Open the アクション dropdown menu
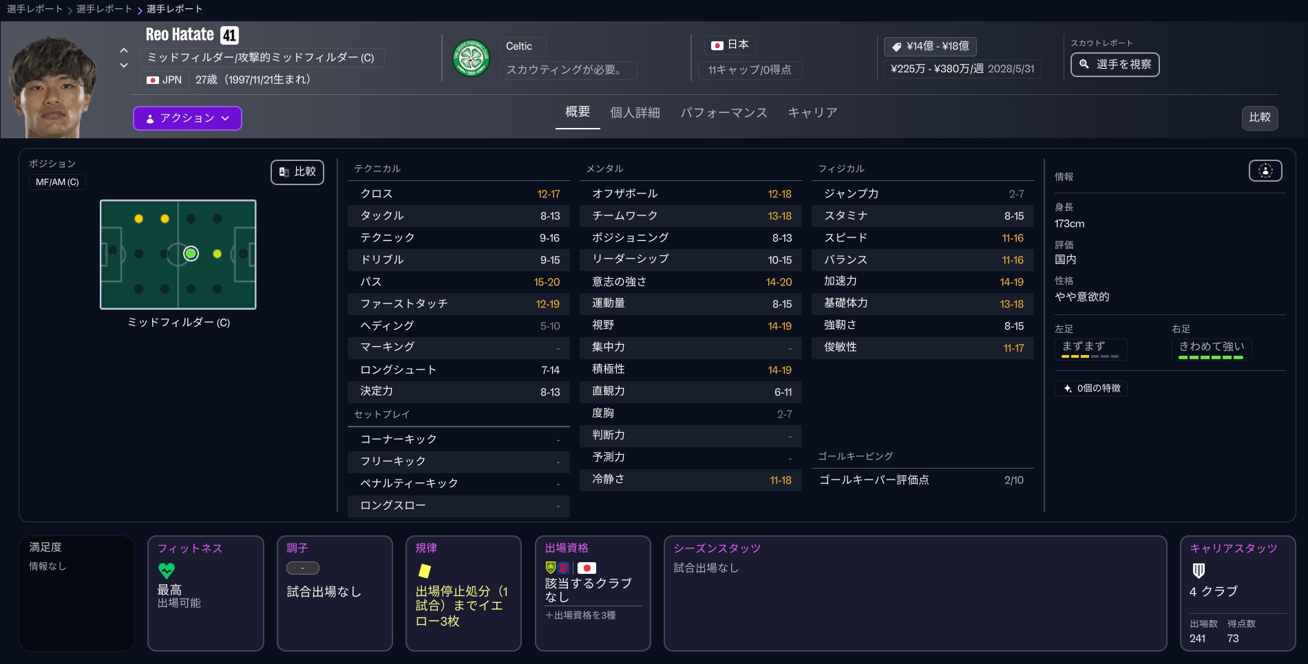1308x664 pixels. click(187, 118)
